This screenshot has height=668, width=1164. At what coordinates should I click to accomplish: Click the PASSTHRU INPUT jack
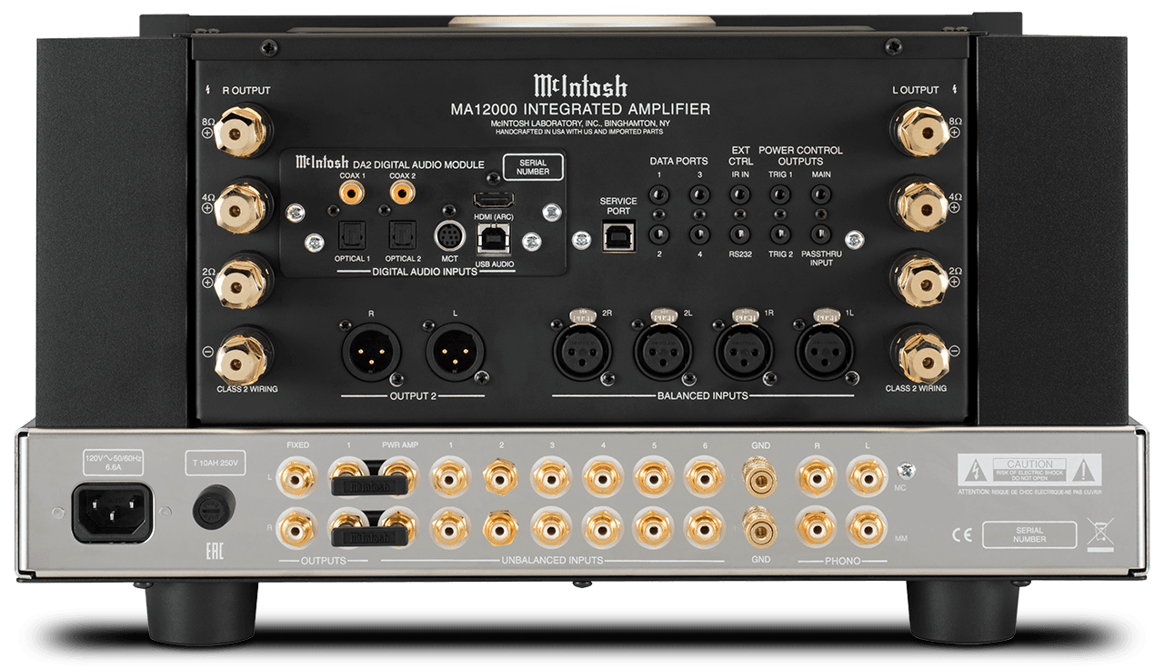click(x=821, y=234)
